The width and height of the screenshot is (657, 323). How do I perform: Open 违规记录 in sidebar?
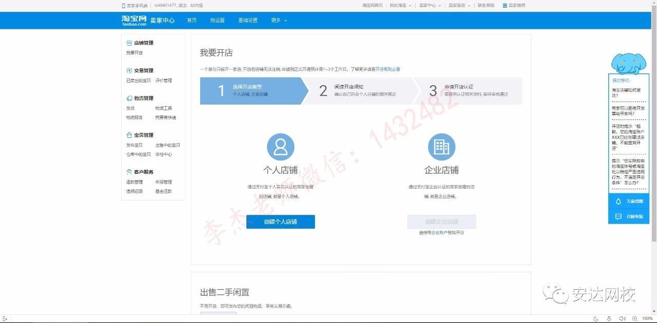click(134, 191)
